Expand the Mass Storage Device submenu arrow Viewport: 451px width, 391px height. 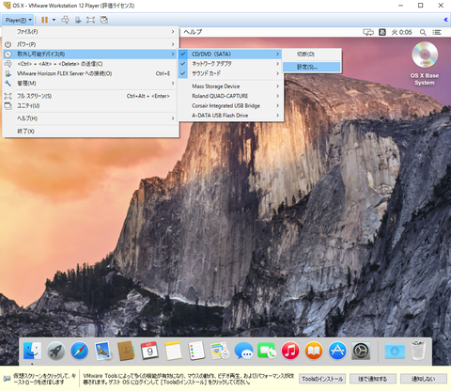[x=277, y=86]
